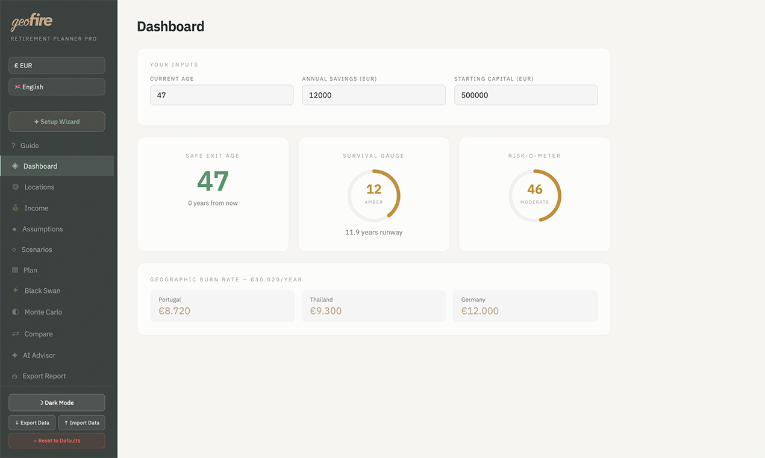Select the Scenarios icon in the sidebar

click(13, 249)
